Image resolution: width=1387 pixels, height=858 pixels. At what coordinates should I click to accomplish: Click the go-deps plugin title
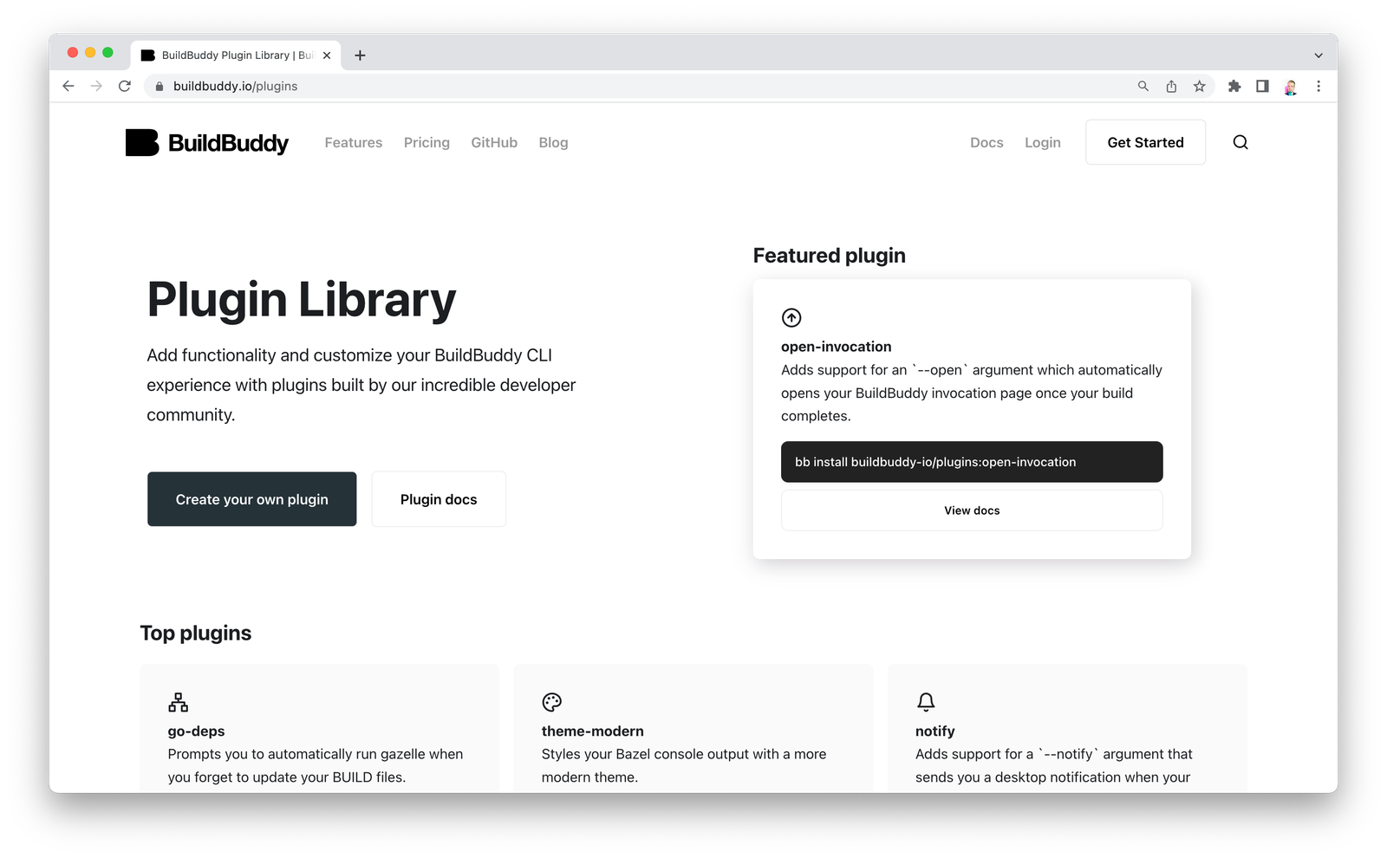(x=196, y=731)
